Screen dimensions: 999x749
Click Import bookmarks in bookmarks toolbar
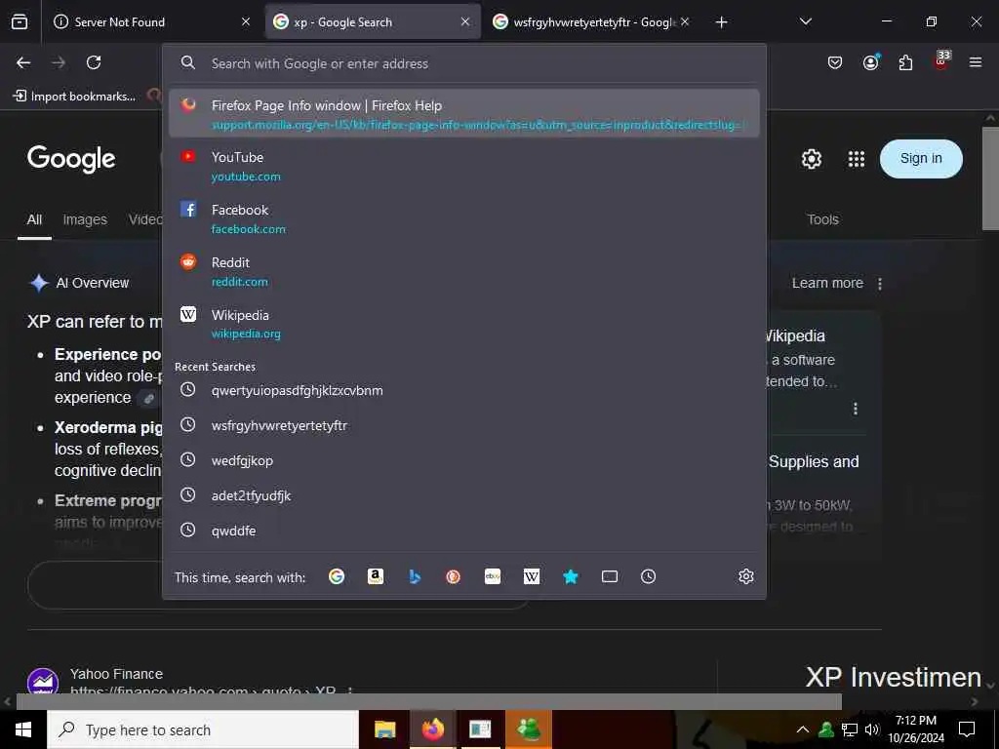(75, 97)
